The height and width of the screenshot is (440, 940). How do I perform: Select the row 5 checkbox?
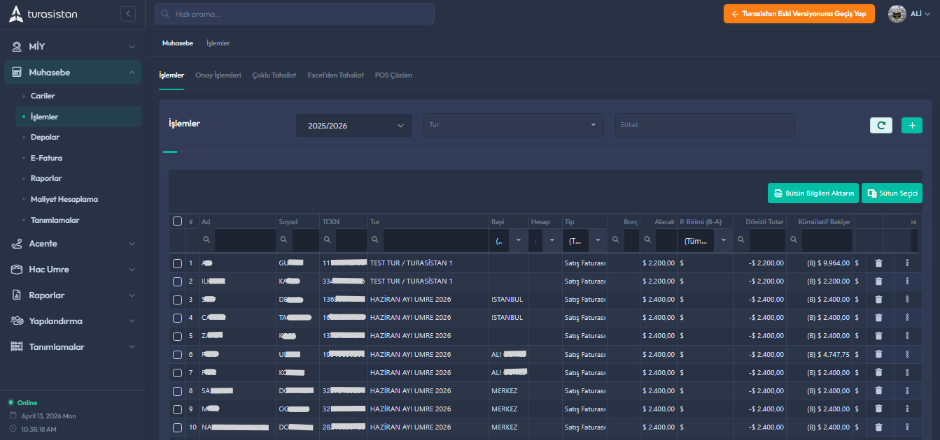click(177, 336)
